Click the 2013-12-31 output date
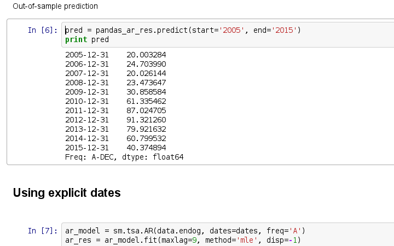Viewport: 394px width, 246px height. tap(87, 129)
